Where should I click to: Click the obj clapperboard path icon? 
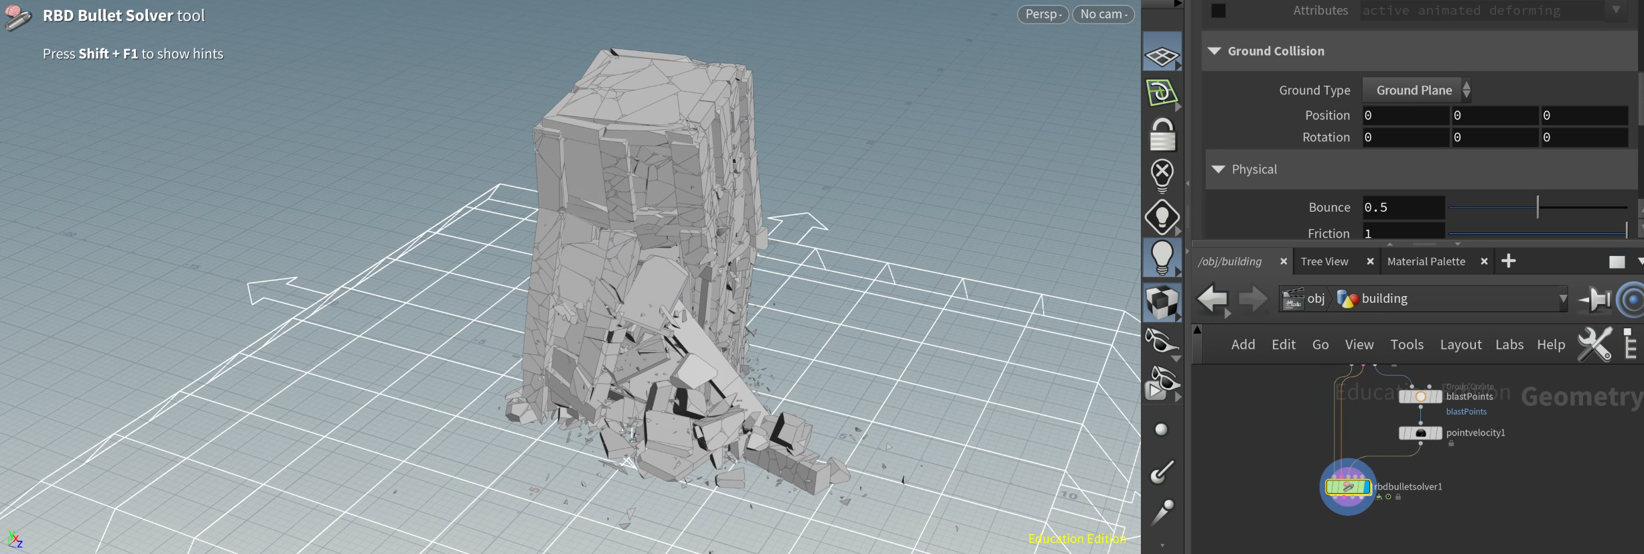tap(1292, 299)
